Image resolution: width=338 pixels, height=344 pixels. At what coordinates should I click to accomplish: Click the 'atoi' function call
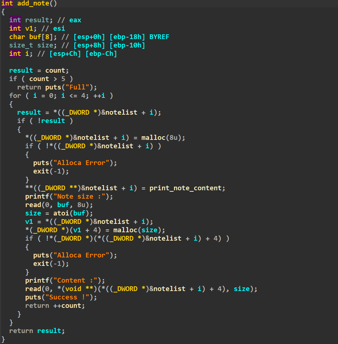click(x=61, y=214)
